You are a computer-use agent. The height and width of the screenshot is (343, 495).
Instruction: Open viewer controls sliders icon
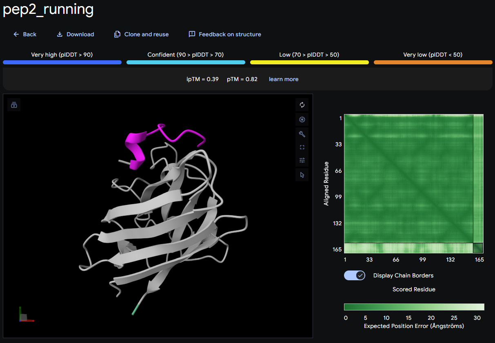coord(302,160)
